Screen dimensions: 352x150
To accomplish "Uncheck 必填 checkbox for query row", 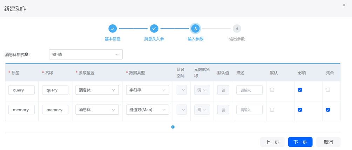I will (300, 90).
